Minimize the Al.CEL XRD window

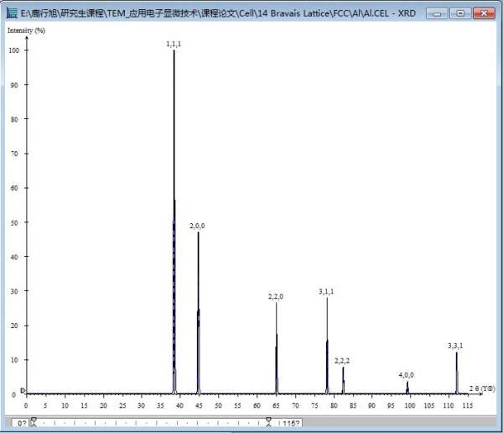pyautogui.click(x=437, y=13)
